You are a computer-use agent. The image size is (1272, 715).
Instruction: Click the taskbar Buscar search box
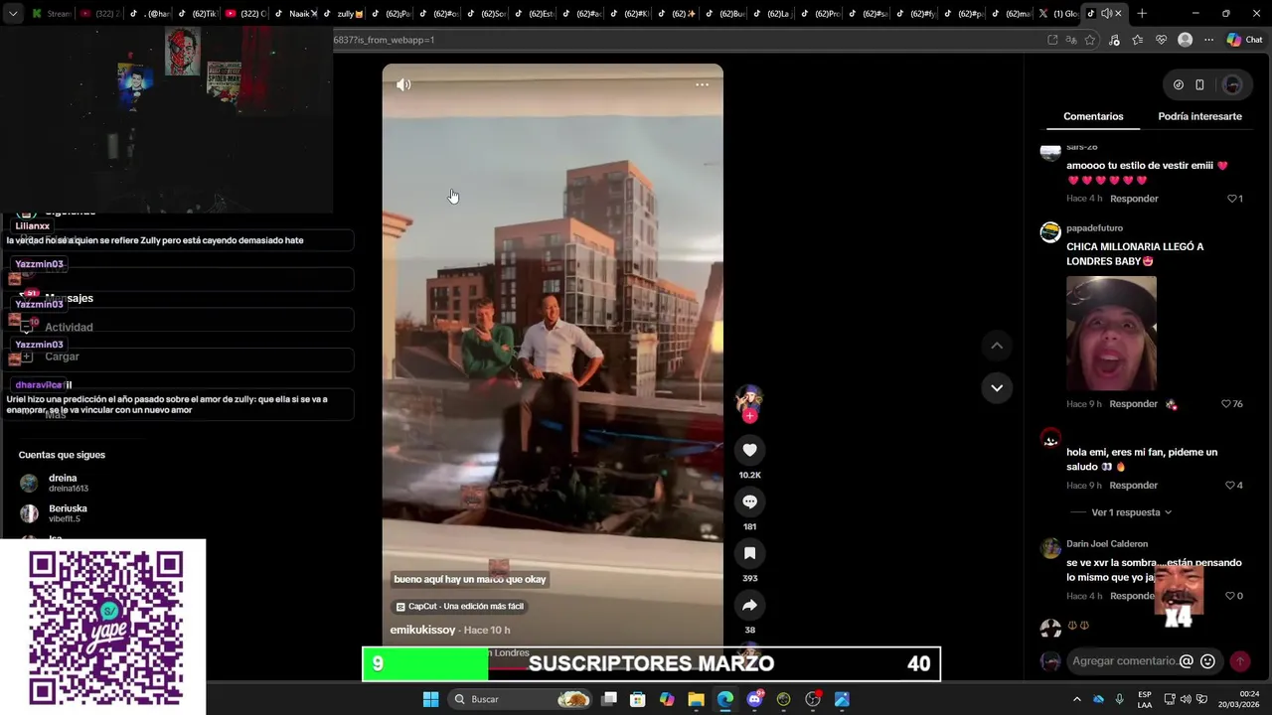pos(521,699)
